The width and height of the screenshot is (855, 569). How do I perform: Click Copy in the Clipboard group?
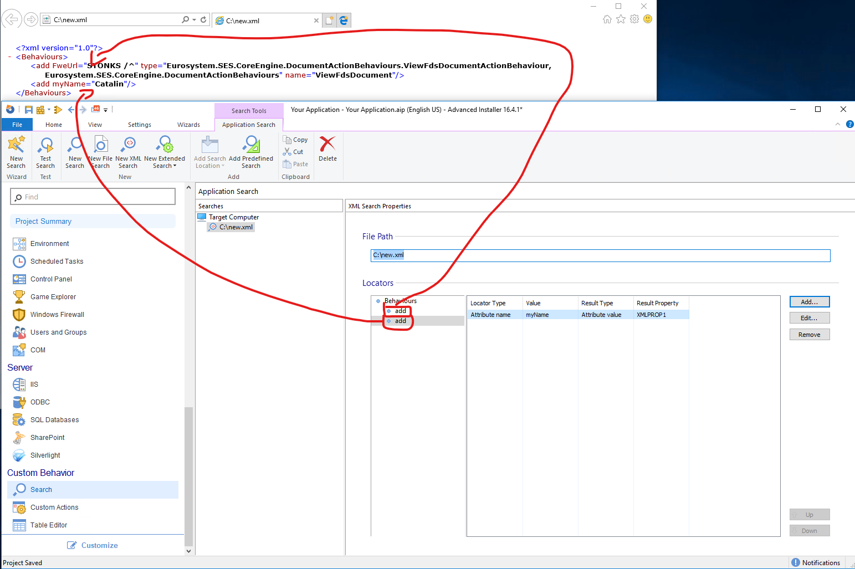coord(295,140)
